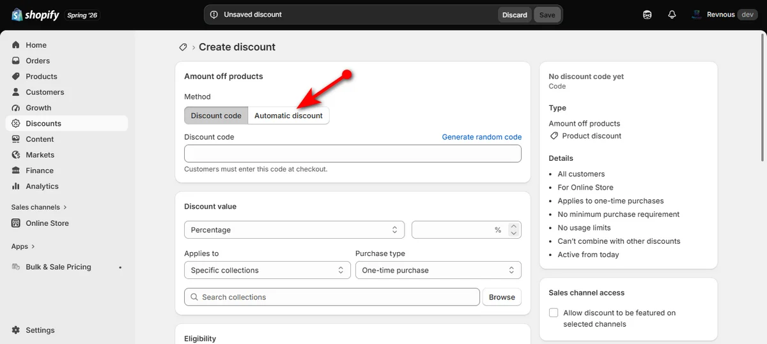Select Discounts in the sidebar

[x=67, y=123]
